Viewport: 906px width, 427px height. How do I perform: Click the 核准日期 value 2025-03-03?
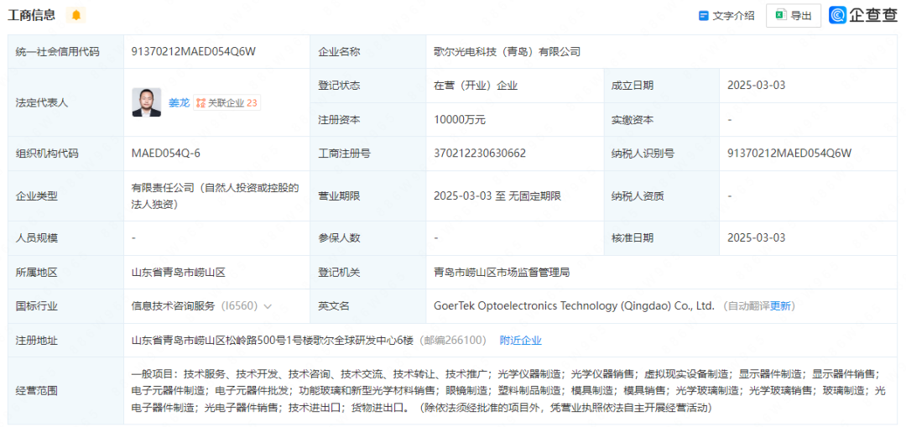[x=757, y=237]
